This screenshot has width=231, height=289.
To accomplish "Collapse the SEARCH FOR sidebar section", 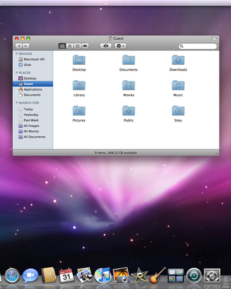I will [x=17, y=103].
